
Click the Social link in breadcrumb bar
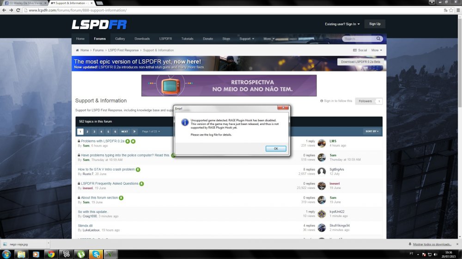(x=360, y=50)
